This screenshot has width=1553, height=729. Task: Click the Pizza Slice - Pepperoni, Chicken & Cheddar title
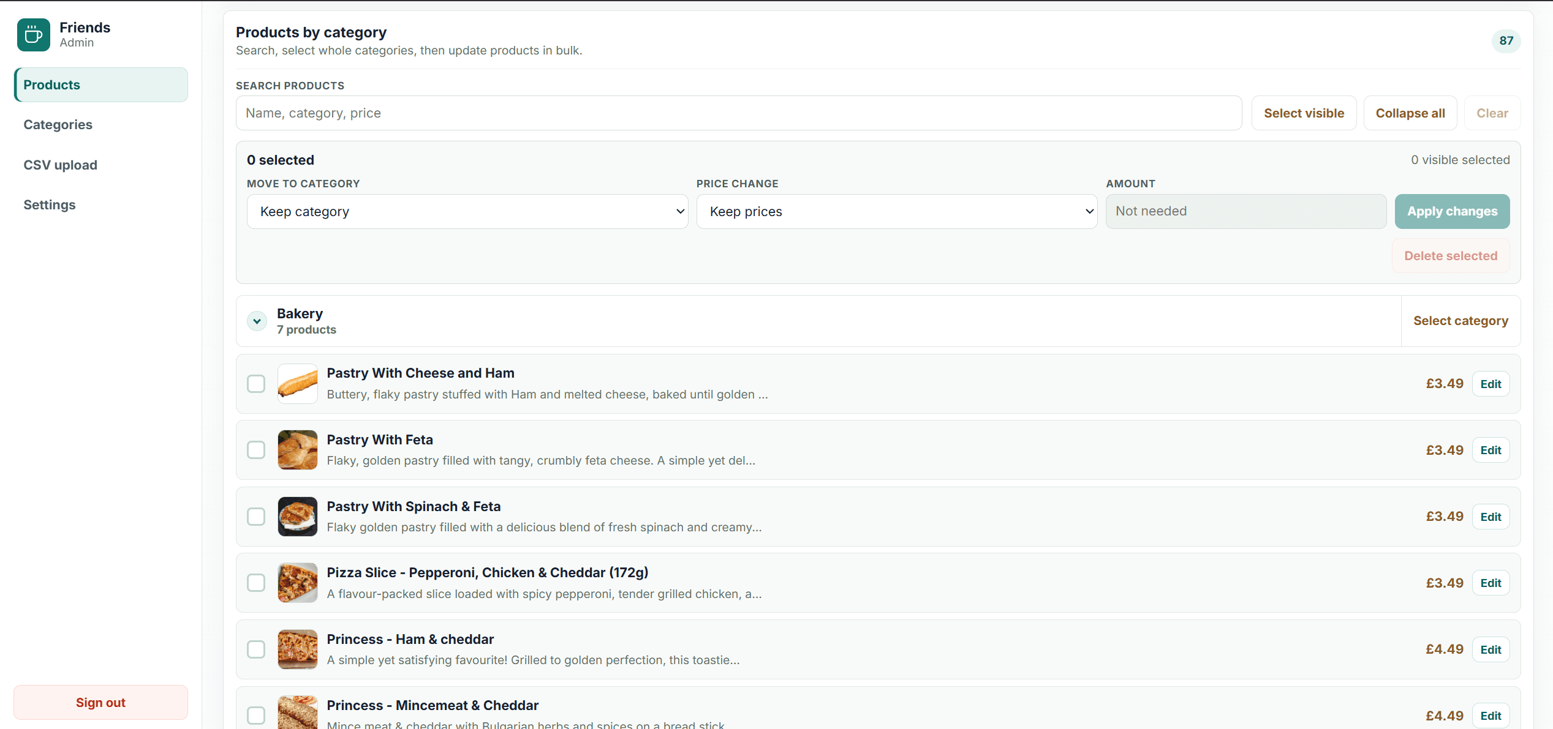[488, 573]
